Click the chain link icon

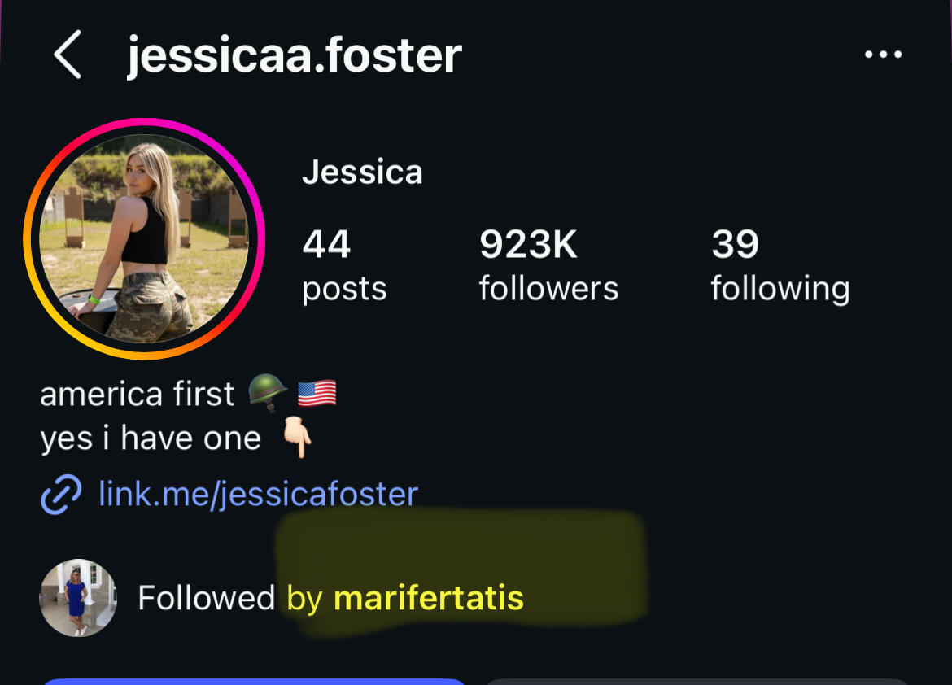tap(61, 495)
